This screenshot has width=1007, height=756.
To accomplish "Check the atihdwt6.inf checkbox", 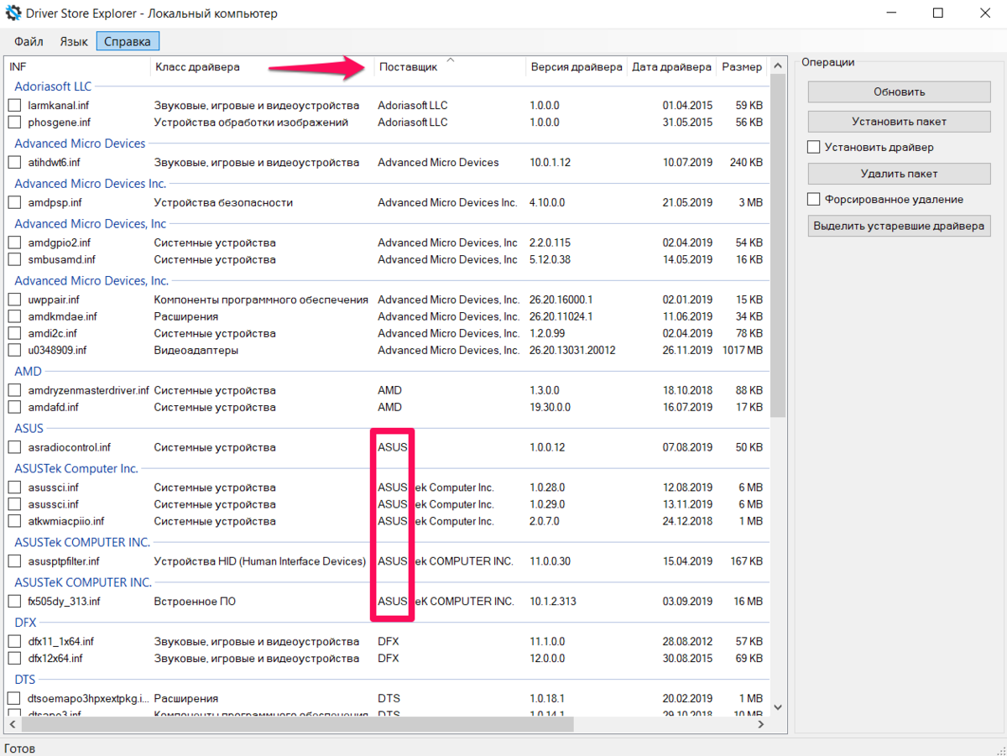I will pyautogui.click(x=14, y=163).
